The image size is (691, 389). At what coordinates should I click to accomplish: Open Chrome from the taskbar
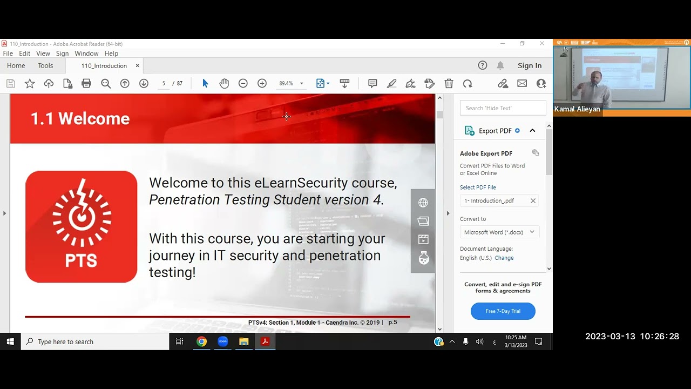click(201, 341)
